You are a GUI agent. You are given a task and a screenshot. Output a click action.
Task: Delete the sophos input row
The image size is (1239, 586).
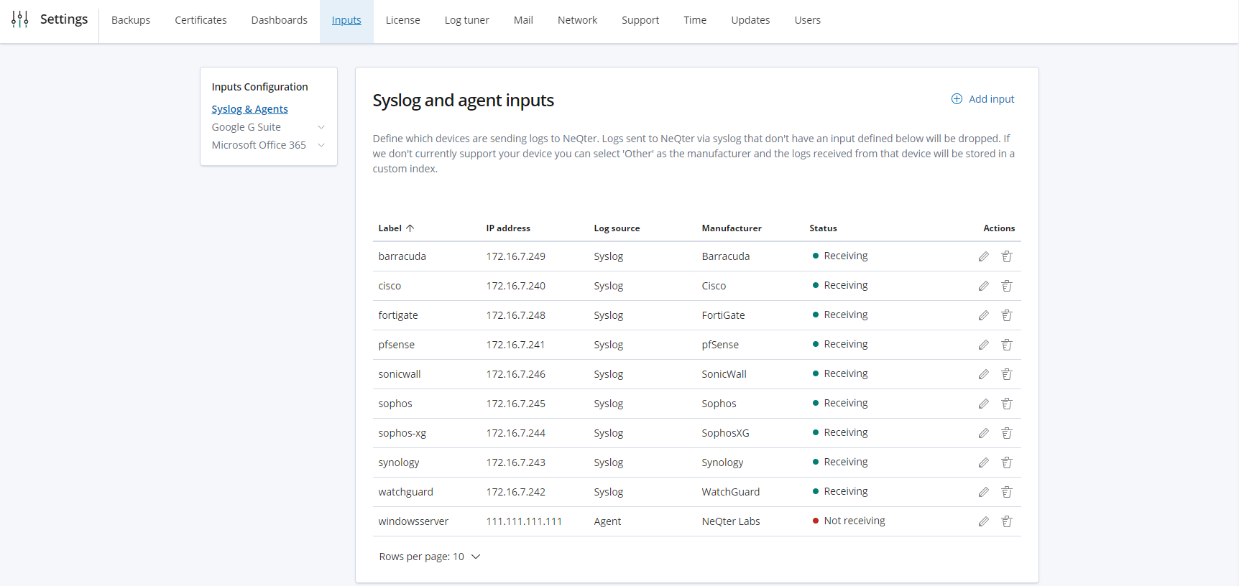(1007, 404)
